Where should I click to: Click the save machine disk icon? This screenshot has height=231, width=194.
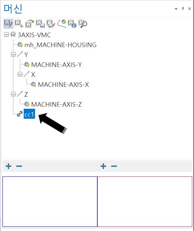coord(40,24)
